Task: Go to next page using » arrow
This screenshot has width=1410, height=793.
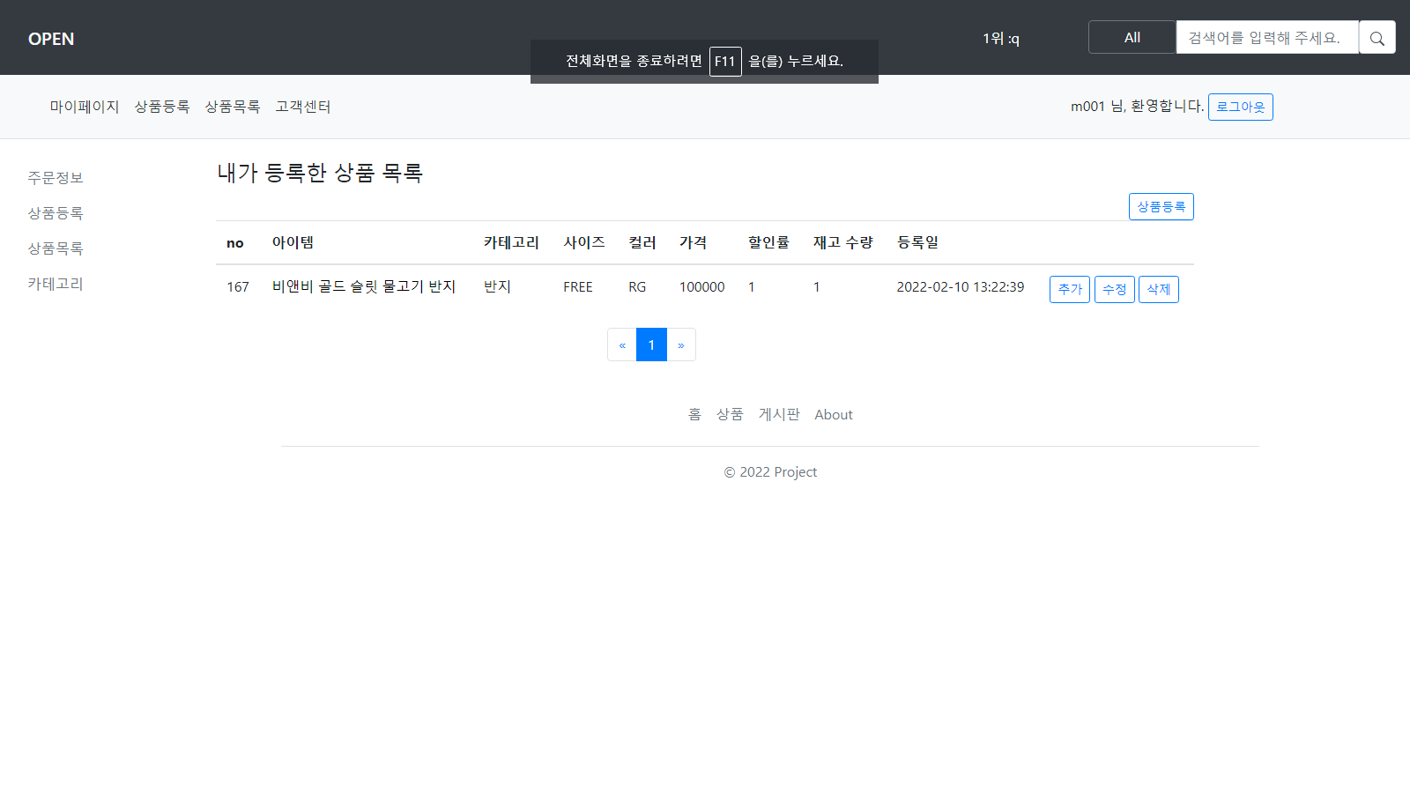Action: coord(680,345)
